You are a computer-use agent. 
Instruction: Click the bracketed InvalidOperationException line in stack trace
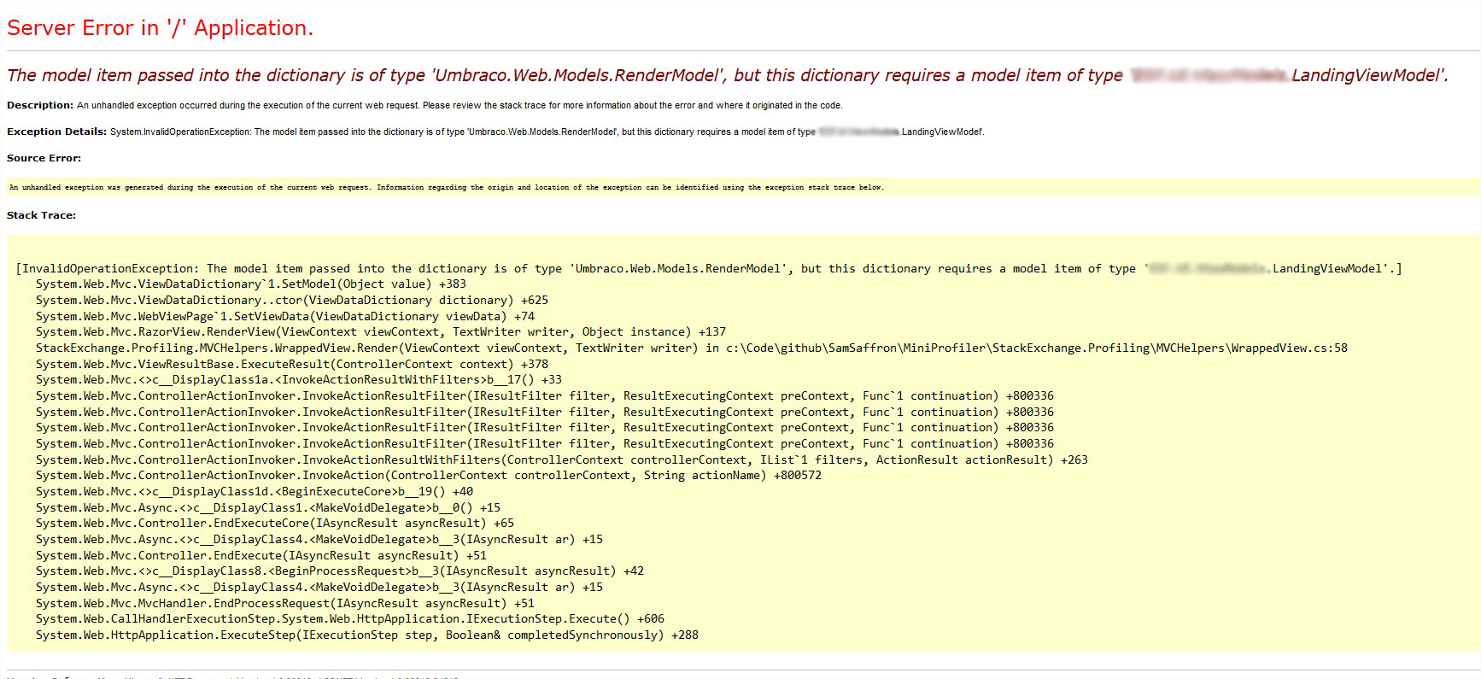707,268
